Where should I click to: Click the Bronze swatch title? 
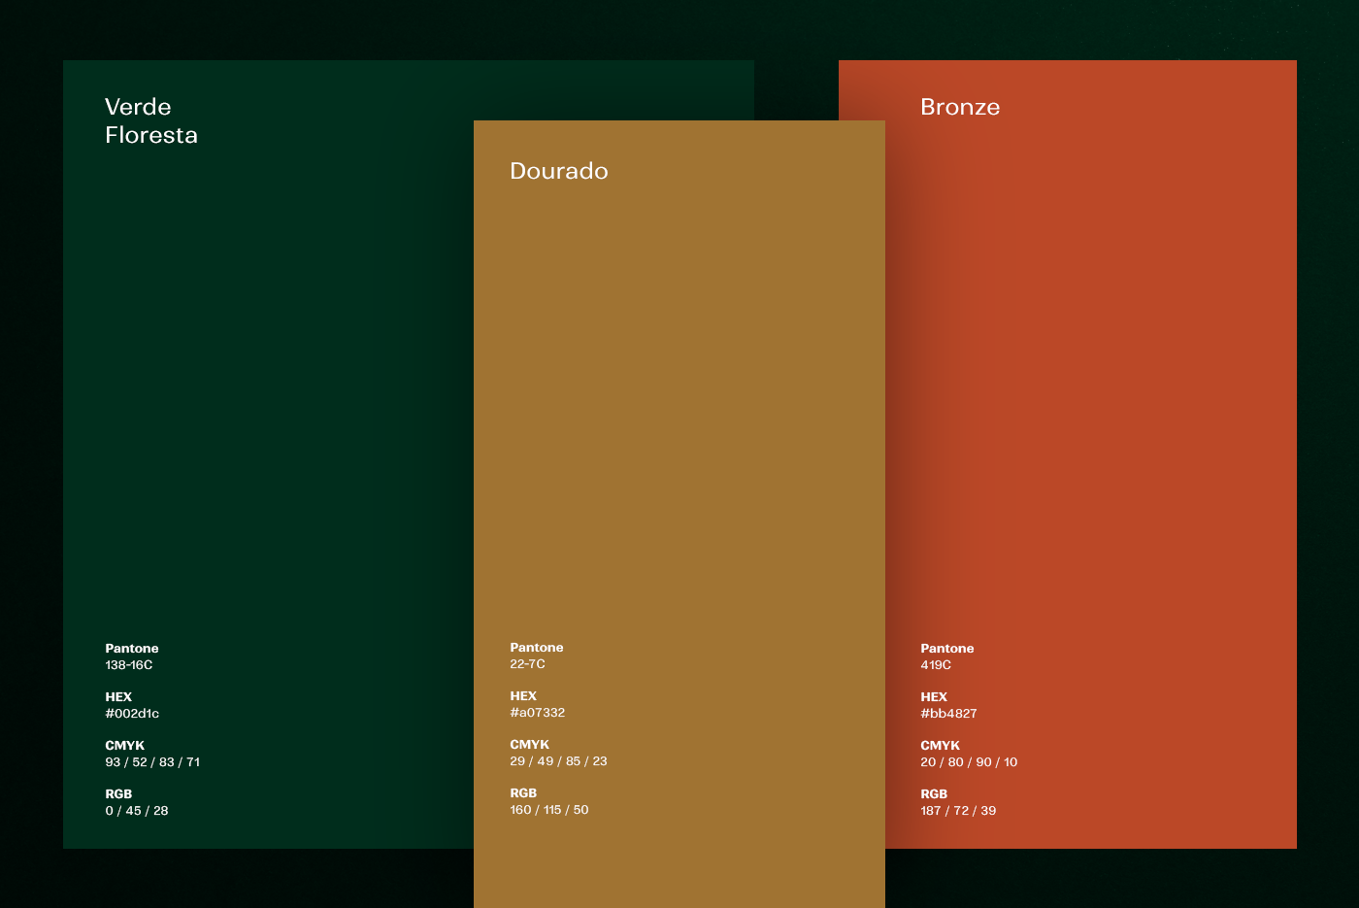pyautogui.click(x=960, y=107)
